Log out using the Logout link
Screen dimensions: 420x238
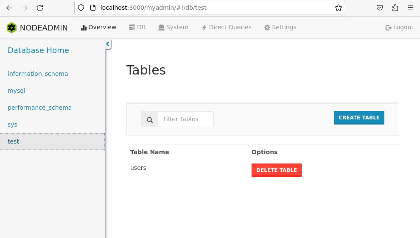[399, 27]
